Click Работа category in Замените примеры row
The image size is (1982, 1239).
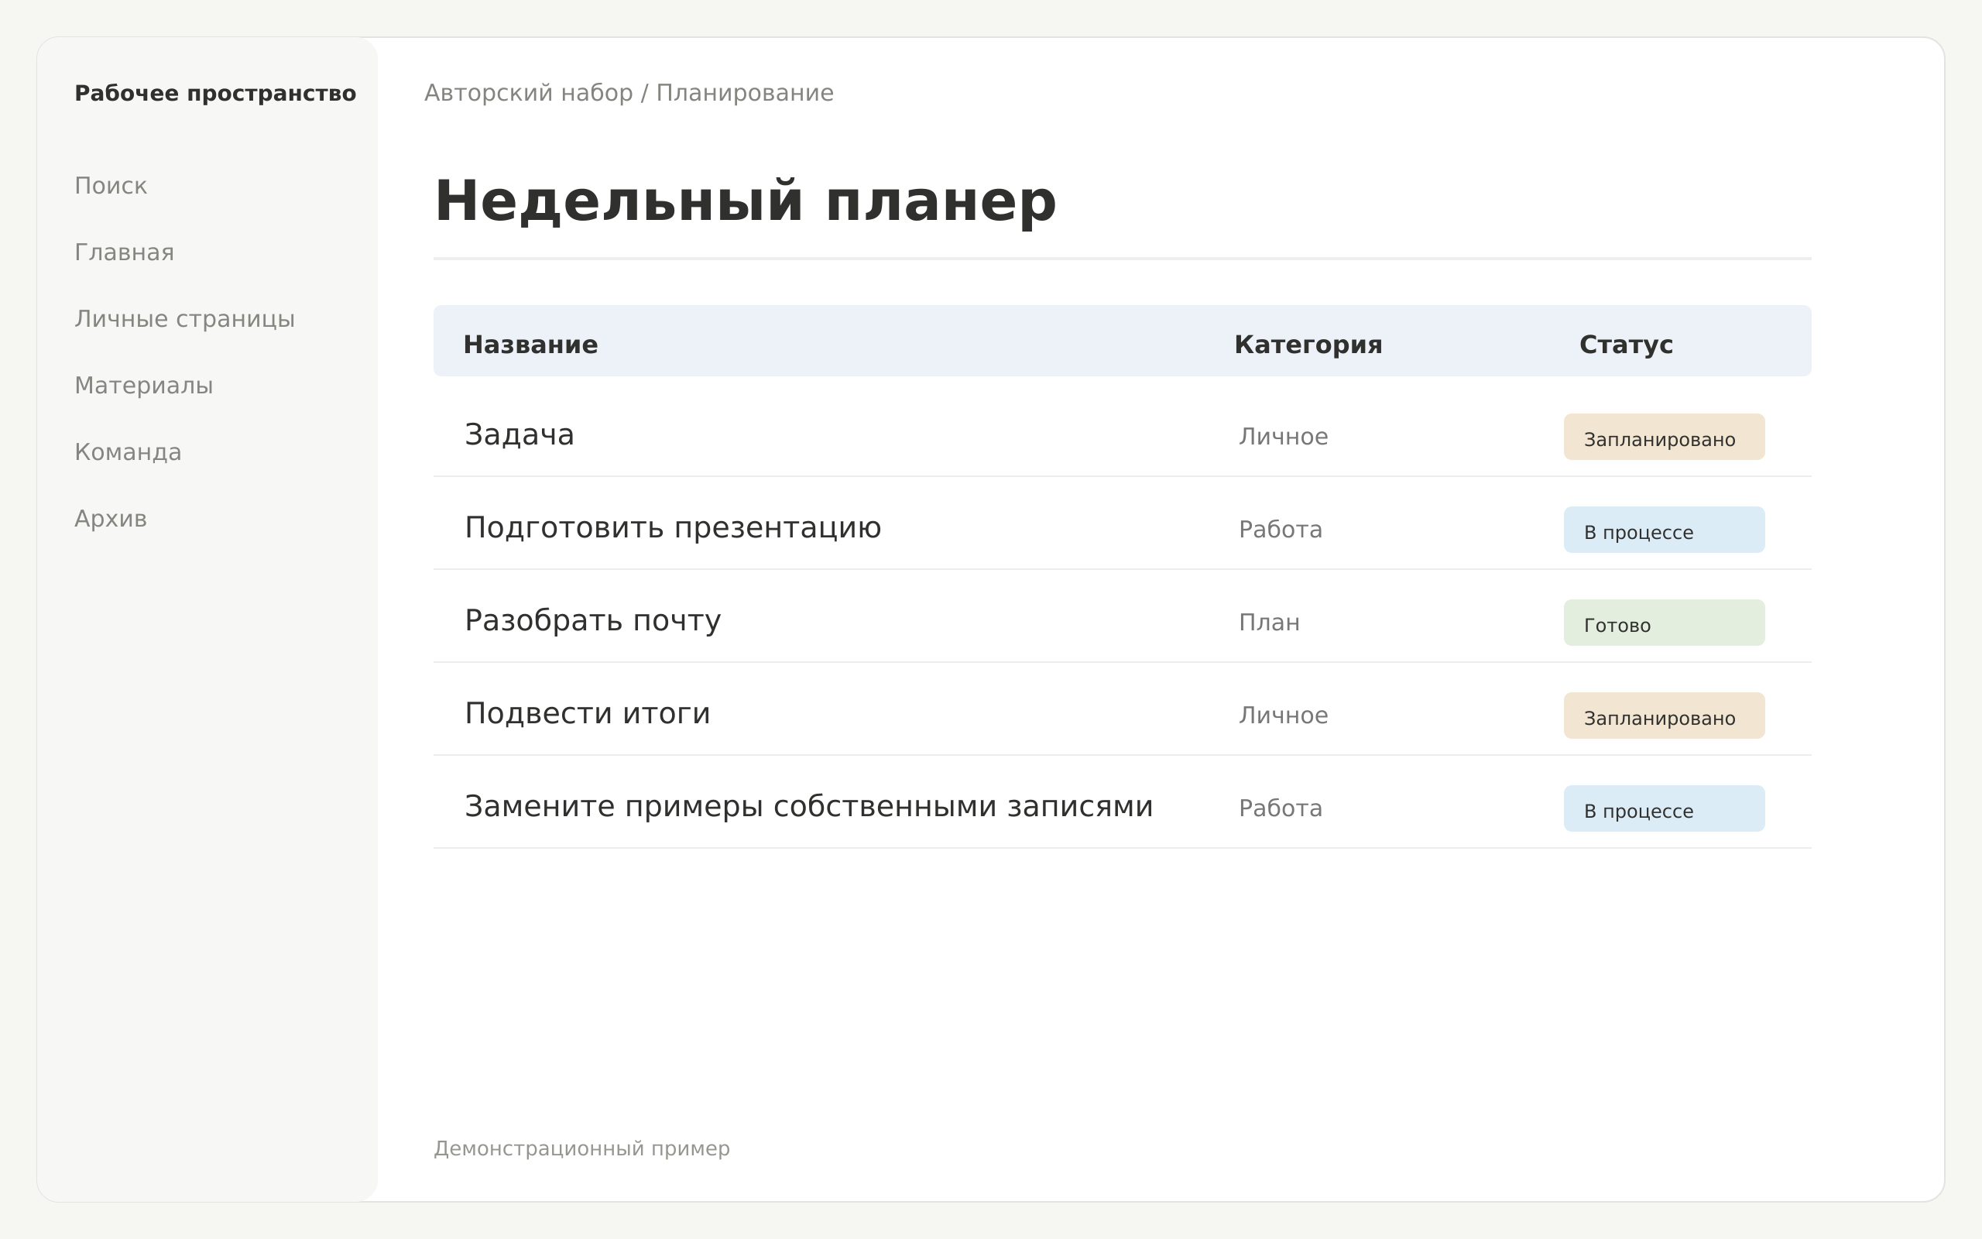click(x=1280, y=808)
